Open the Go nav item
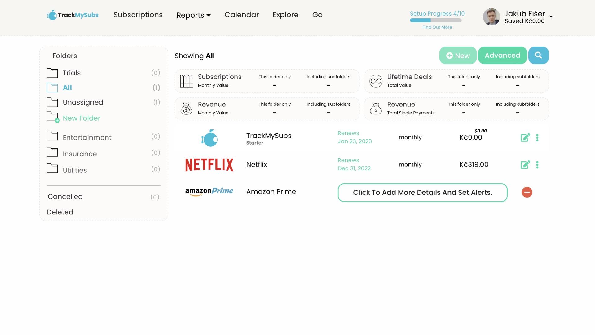This screenshot has width=595, height=335. 317,15
